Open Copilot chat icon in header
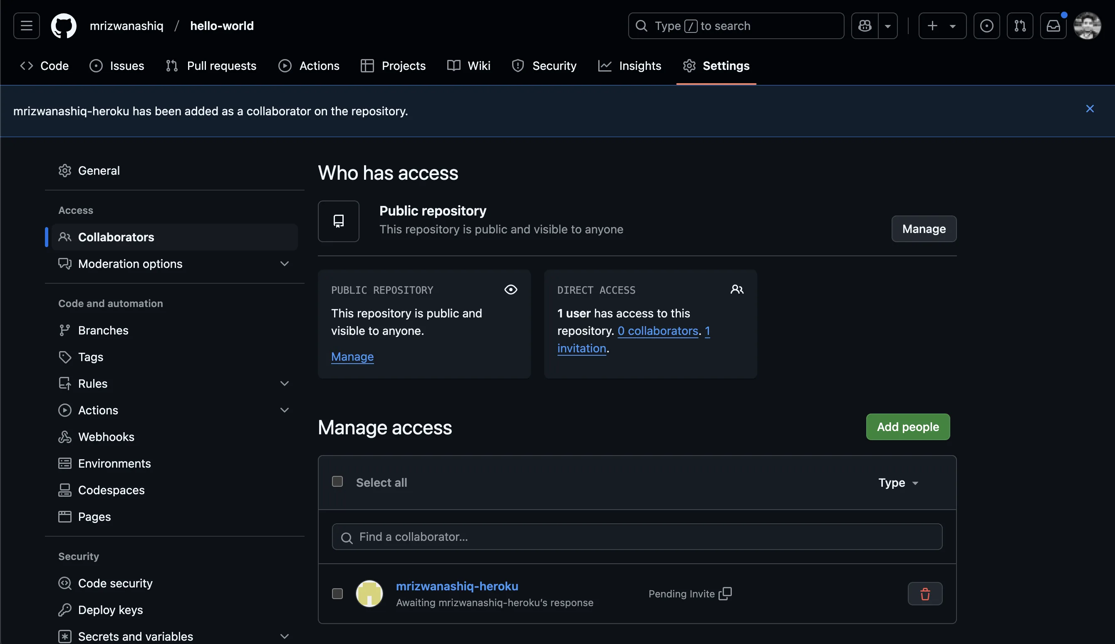Screen dimensions: 1115x644 coord(865,26)
